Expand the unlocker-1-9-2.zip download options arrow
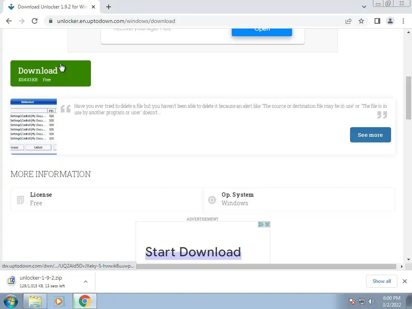The height and width of the screenshot is (309, 412). [x=86, y=281]
